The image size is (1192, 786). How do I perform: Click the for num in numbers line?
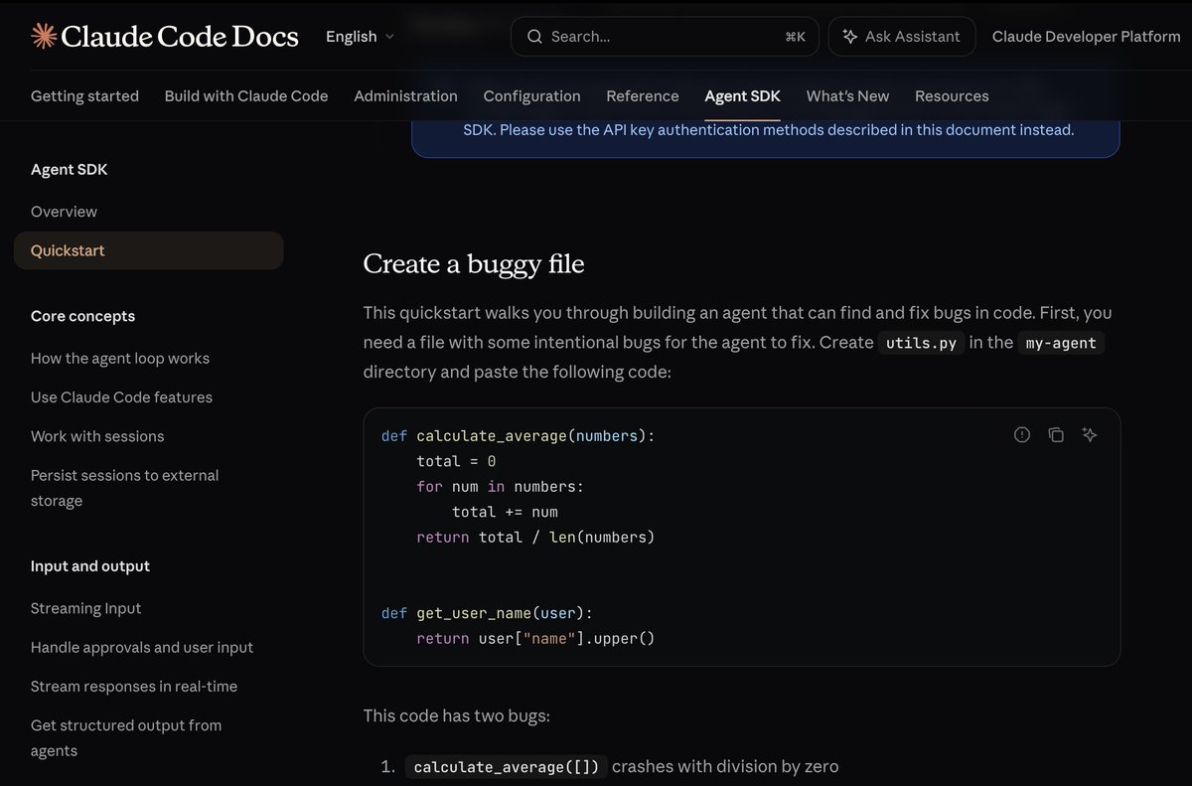tap(500, 486)
